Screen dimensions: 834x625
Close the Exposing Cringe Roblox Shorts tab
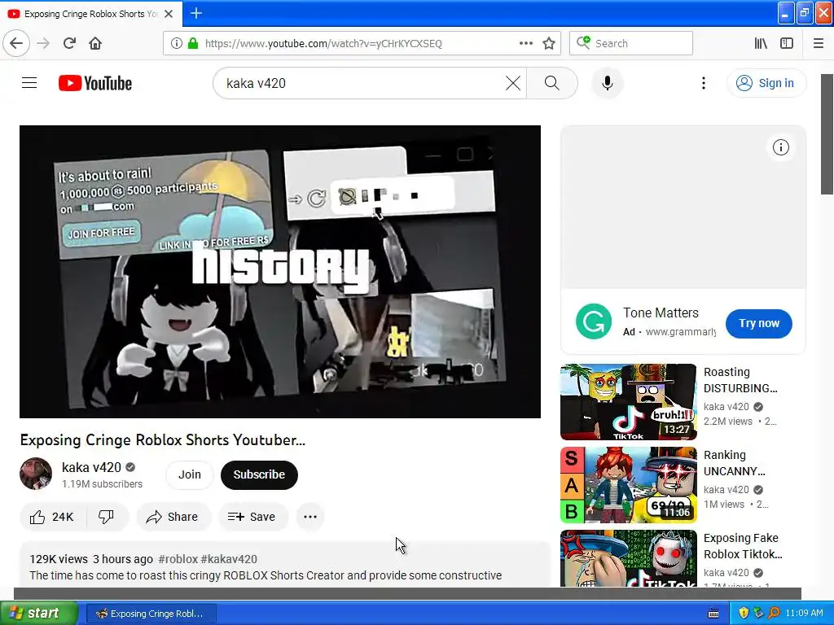point(169,14)
